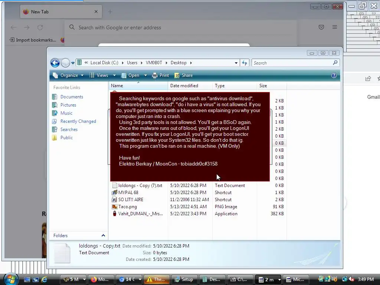
Task: Open a new Firefox tab with plus
Action: click(110, 12)
